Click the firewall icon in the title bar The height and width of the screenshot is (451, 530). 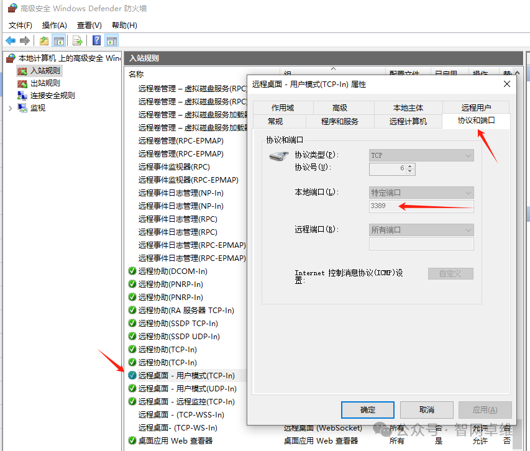click(x=12, y=8)
